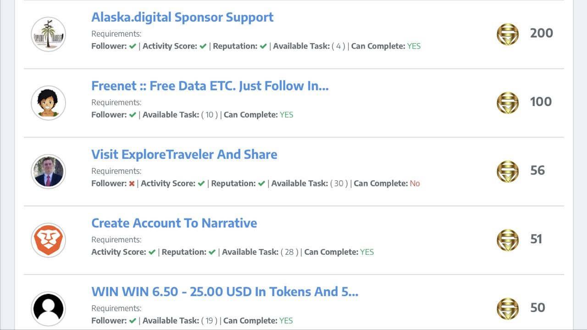587x330 pixels.
Task: Open the cartoon face avatar for Freenet
Action: (x=48, y=103)
